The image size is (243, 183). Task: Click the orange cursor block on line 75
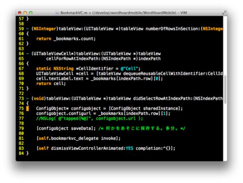coord(28,109)
